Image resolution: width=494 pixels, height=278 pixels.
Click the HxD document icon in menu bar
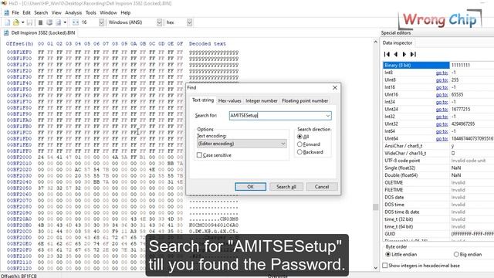coord(6,12)
